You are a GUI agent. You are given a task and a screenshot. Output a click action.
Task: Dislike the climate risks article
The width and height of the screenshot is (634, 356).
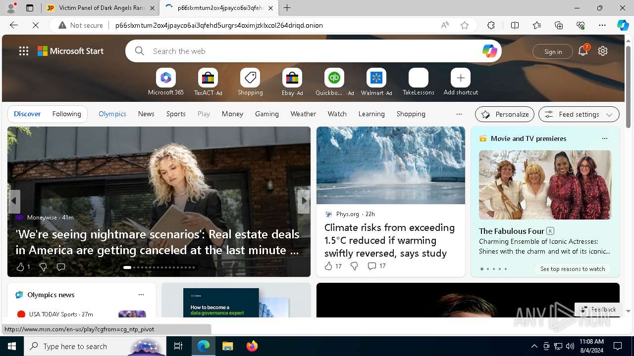click(x=354, y=266)
